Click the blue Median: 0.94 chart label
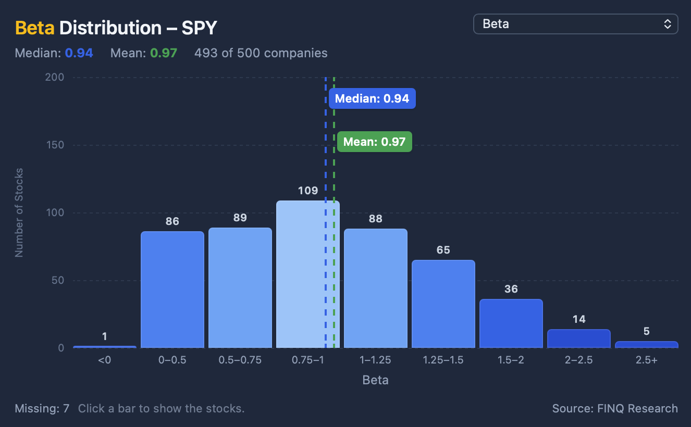 (x=372, y=98)
